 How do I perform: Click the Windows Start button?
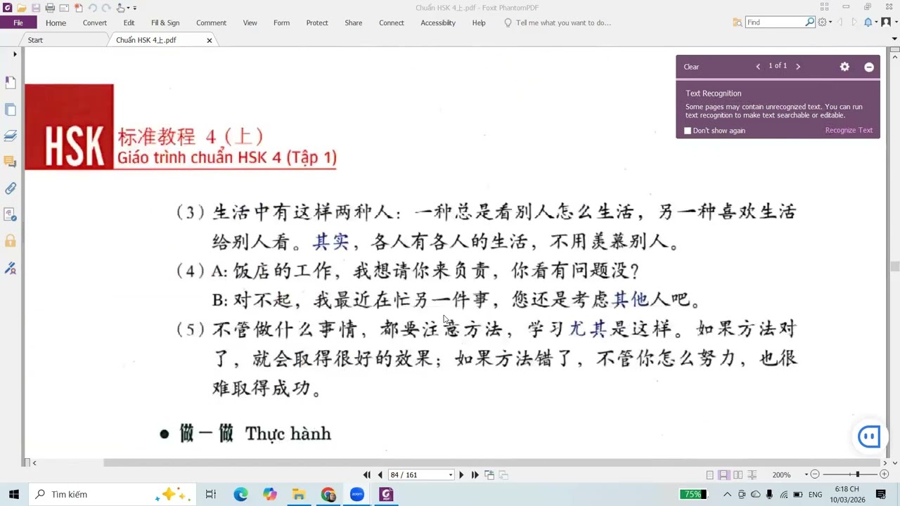13,494
